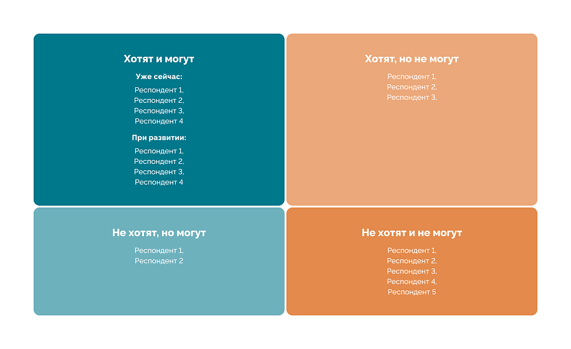Screen dimensions: 571x349
Task: Click Респондент 4 in "Не хотят и не могут"
Action: 411,282
